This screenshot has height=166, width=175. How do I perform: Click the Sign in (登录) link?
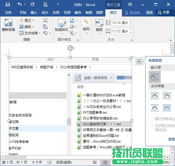pyautogui.click(x=149, y=13)
